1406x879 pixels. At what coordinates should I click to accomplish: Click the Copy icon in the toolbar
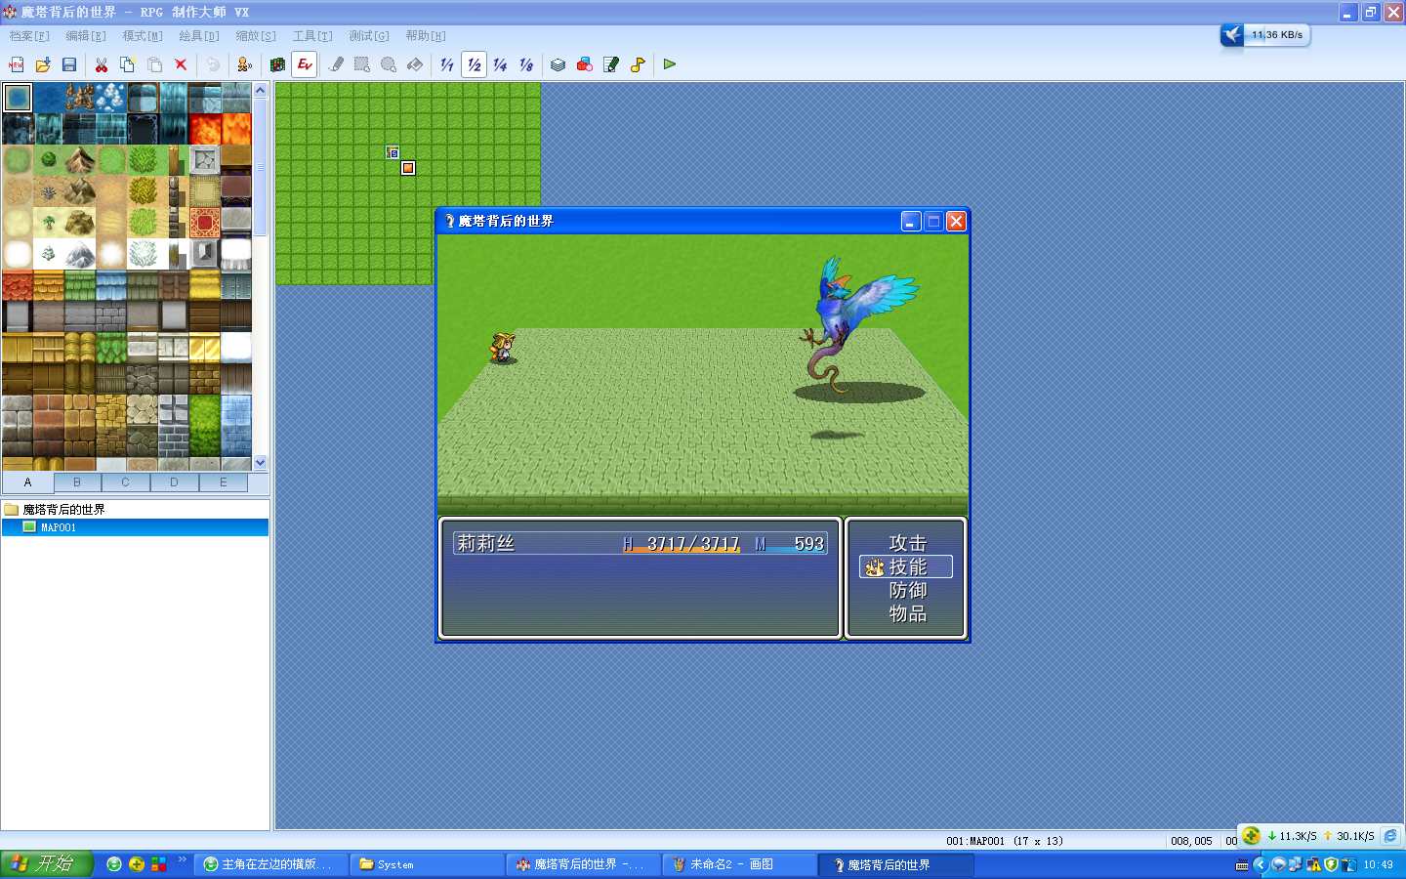128,64
